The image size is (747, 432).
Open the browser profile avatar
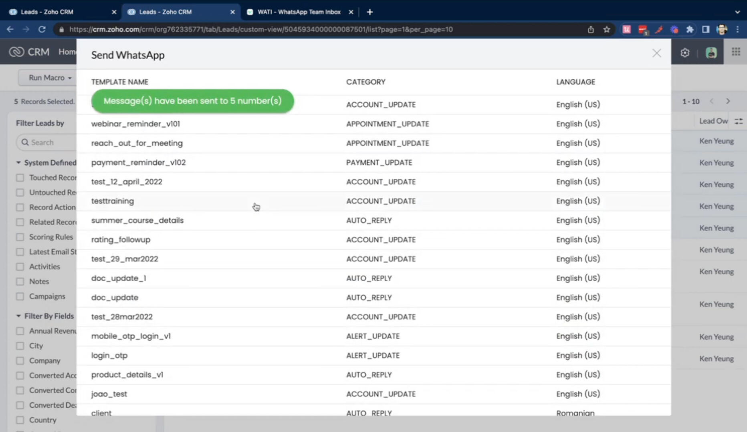[722, 29]
